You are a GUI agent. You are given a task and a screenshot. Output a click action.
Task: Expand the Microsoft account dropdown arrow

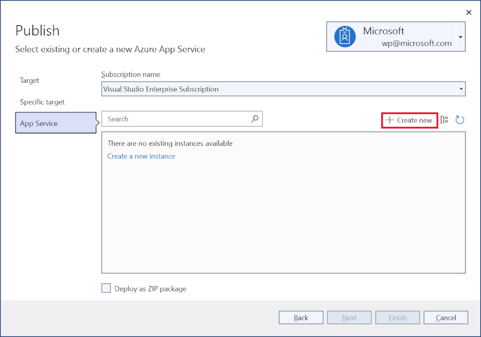point(461,37)
